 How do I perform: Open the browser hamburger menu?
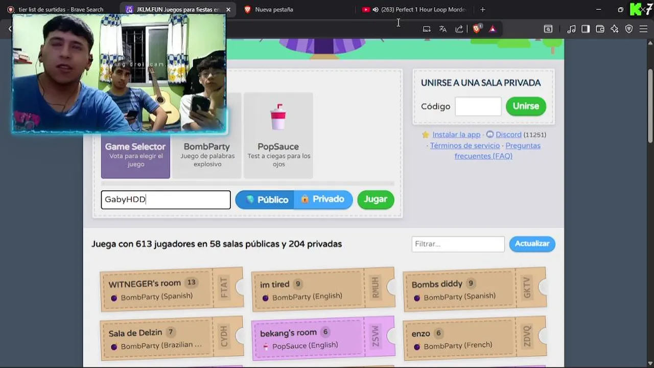point(643,29)
